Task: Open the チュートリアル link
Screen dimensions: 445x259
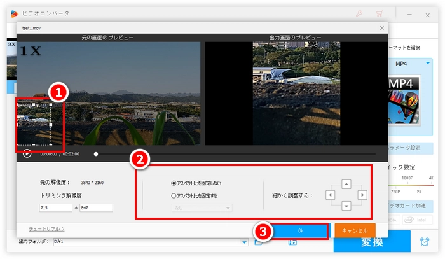Action: (46, 228)
